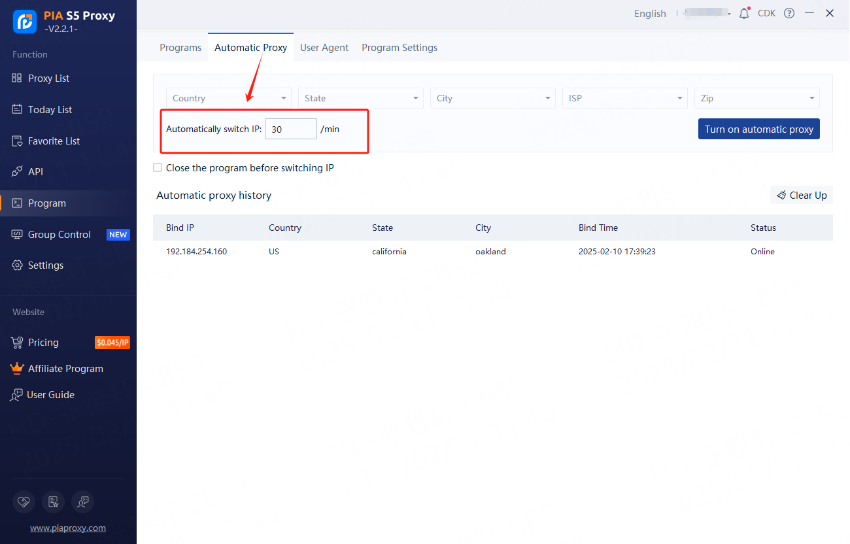The height and width of the screenshot is (544, 850).
Task: Open Proxy List from the sidebar
Action: pyautogui.click(x=48, y=78)
